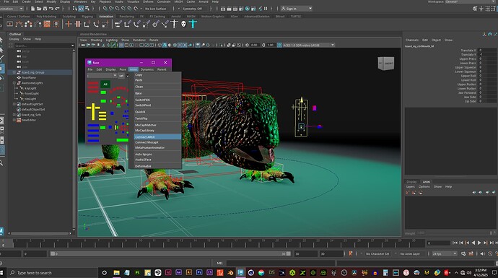This screenshot has height=278, width=498.
Task: Click the magenta square control in viewport
Action: pyautogui.click(x=315, y=108)
